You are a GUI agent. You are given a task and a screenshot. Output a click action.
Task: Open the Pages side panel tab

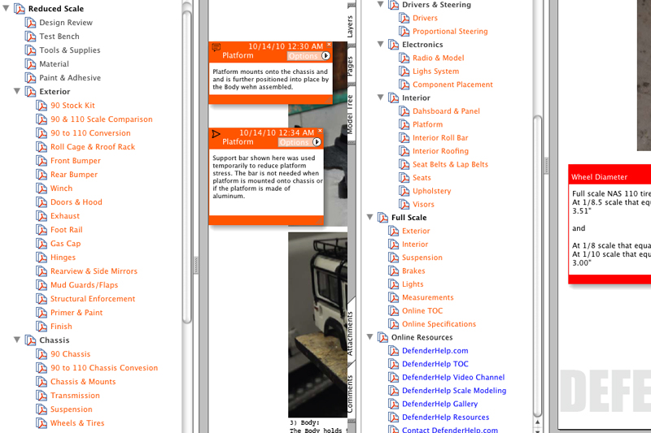351,65
